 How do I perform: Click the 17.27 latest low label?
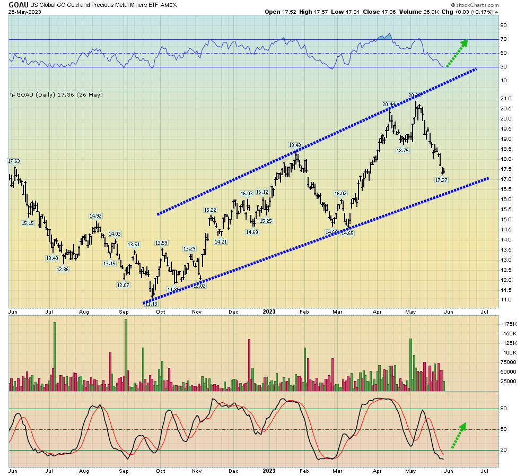click(441, 180)
